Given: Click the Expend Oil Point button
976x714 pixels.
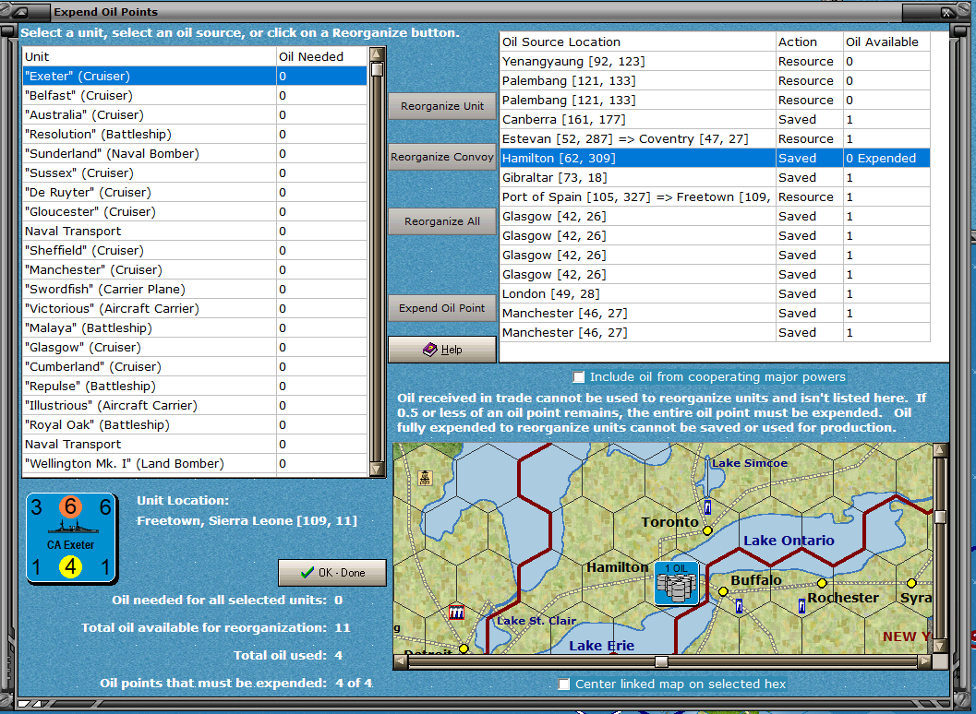Looking at the screenshot, I should click(x=441, y=308).
